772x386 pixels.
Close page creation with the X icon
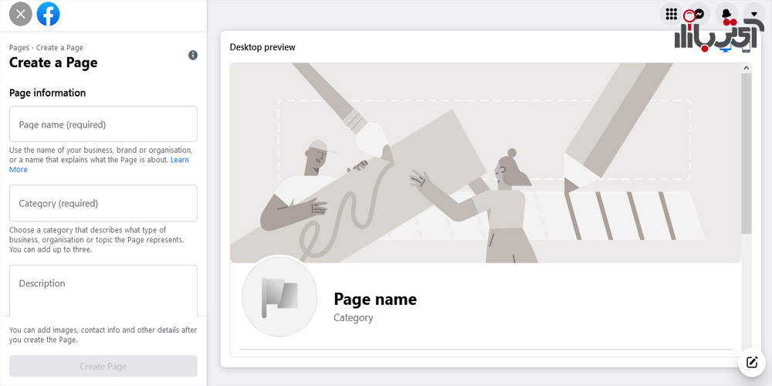point(21,14)
